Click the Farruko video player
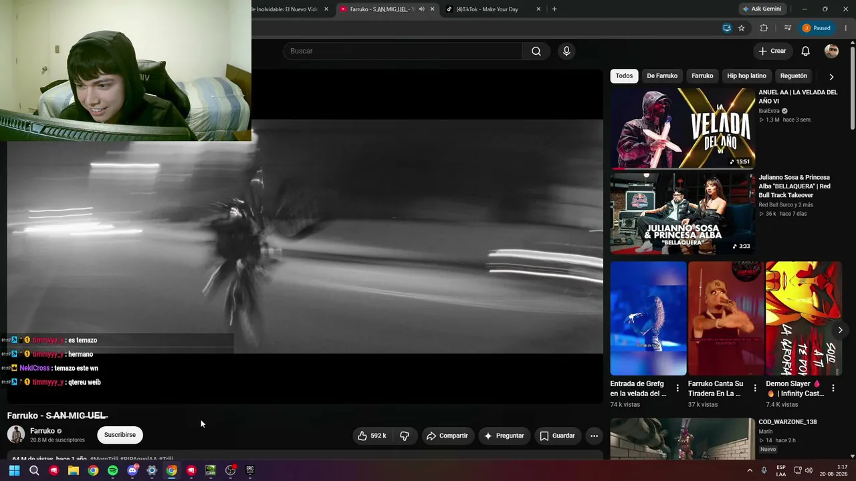The width and height of the screenshot is (856, 481). point(305,236)
